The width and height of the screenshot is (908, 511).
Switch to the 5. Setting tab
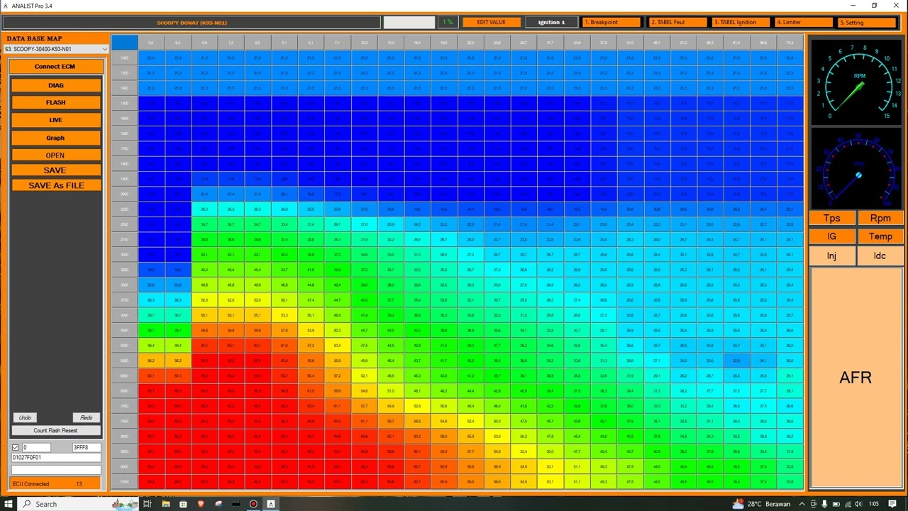pos(867,22)
